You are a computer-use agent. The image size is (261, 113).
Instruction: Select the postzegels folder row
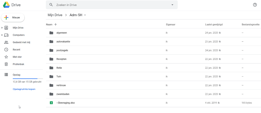[x=104, y=50]
